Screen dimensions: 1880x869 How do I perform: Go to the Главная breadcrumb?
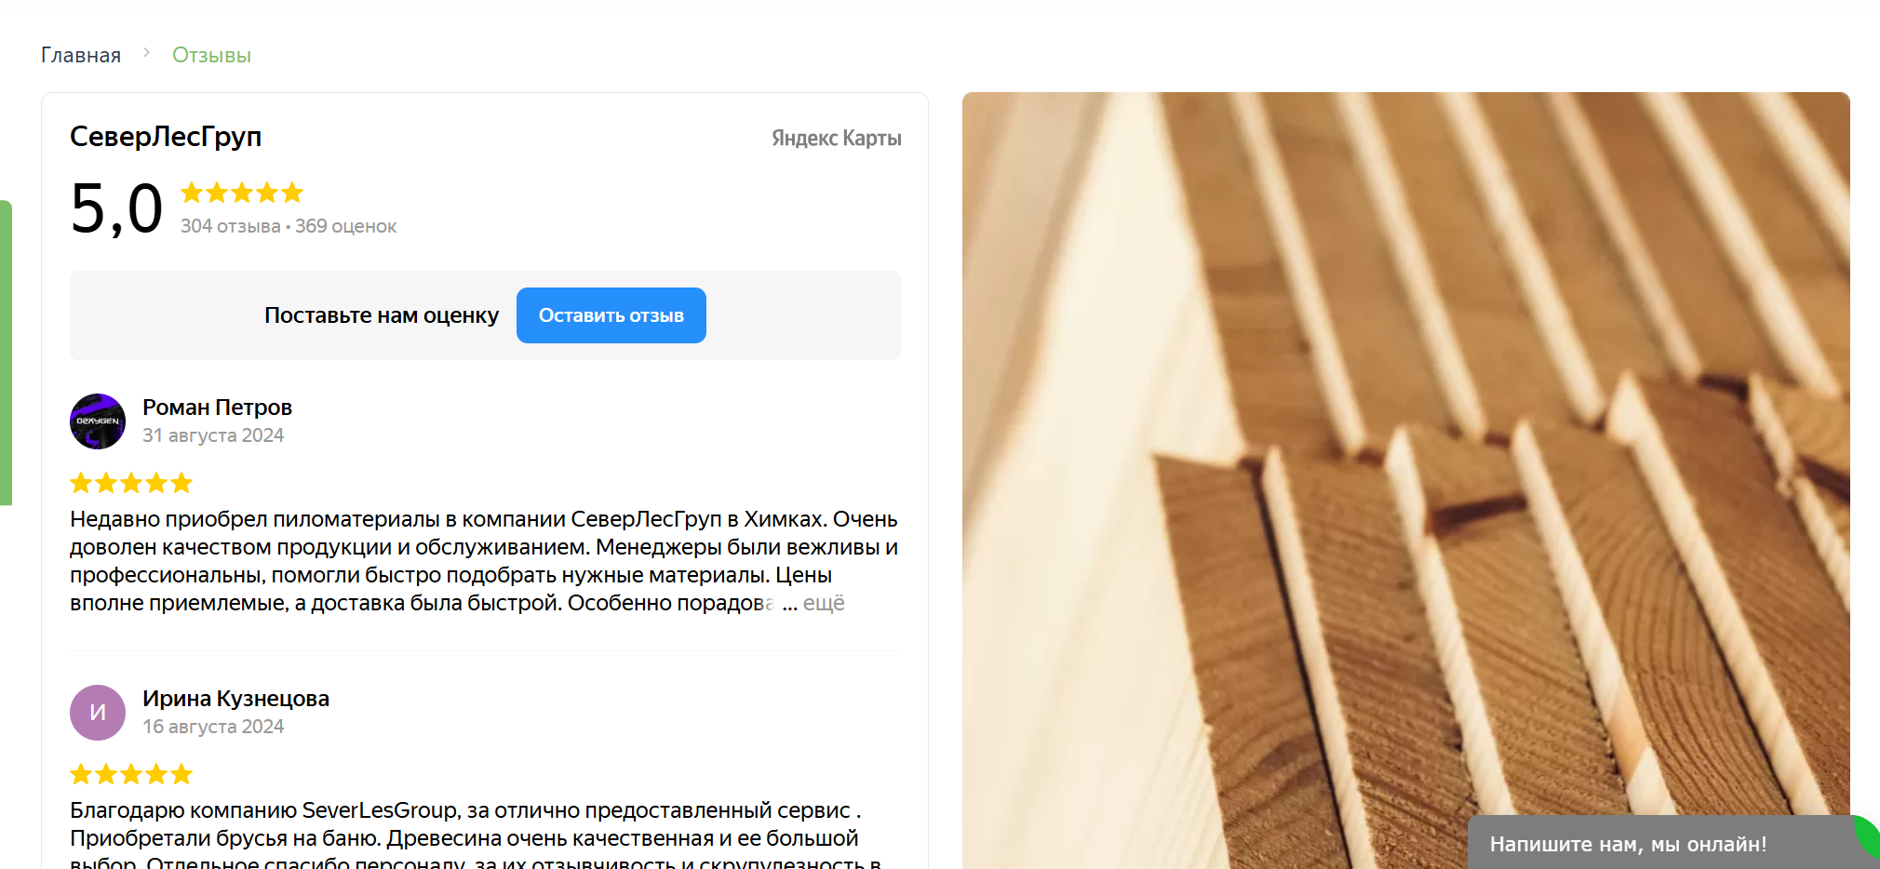coord(81,55)
